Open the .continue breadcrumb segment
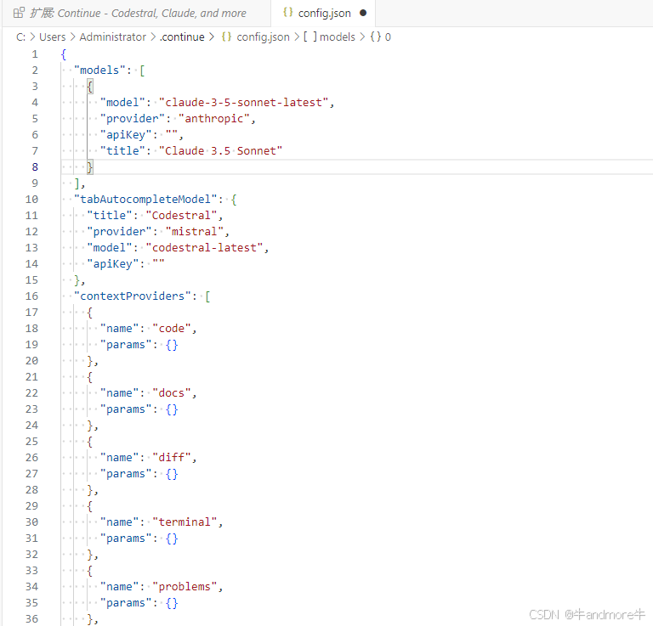Viewport: 653px width, 626px height. pyautogui.click(x=182, y=37)
